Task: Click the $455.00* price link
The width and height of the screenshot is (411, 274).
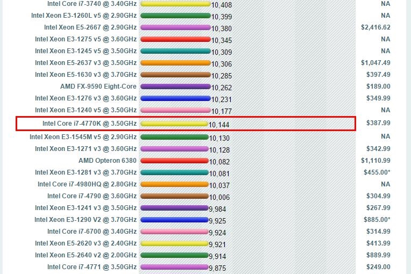Action: pyautogui.click(x=377, y=172)
